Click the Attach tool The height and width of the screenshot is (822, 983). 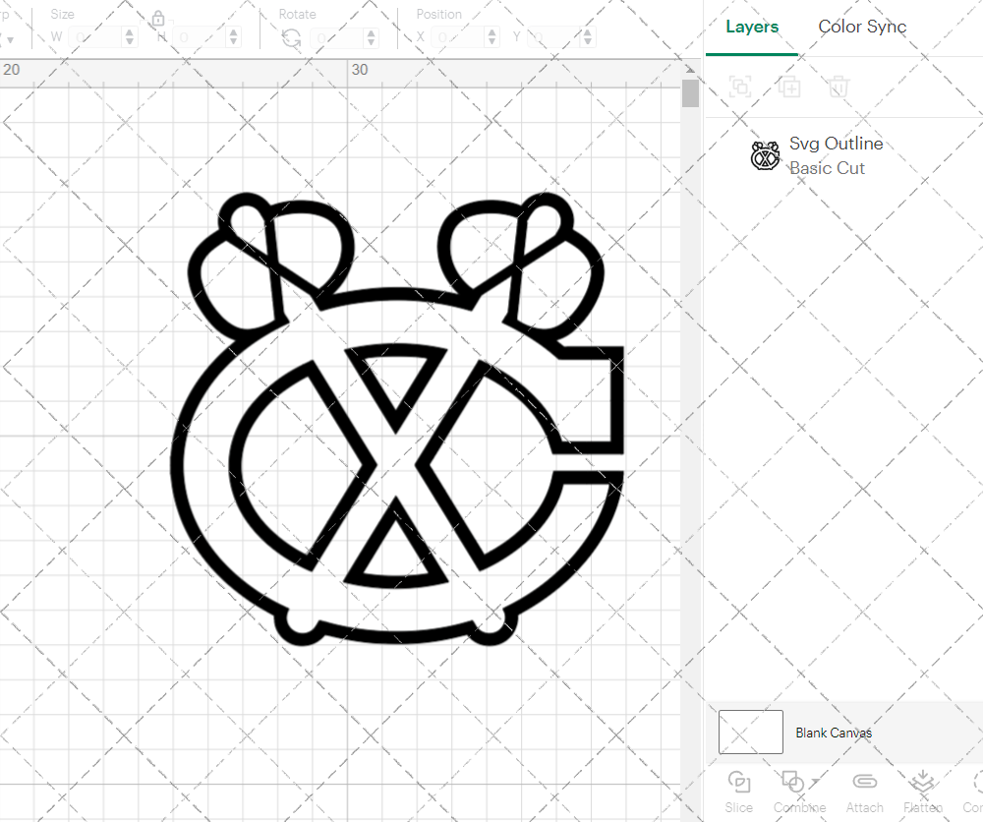click(864, 793)
